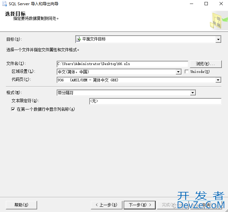Click the 文件名(I) label

[16, 63]
